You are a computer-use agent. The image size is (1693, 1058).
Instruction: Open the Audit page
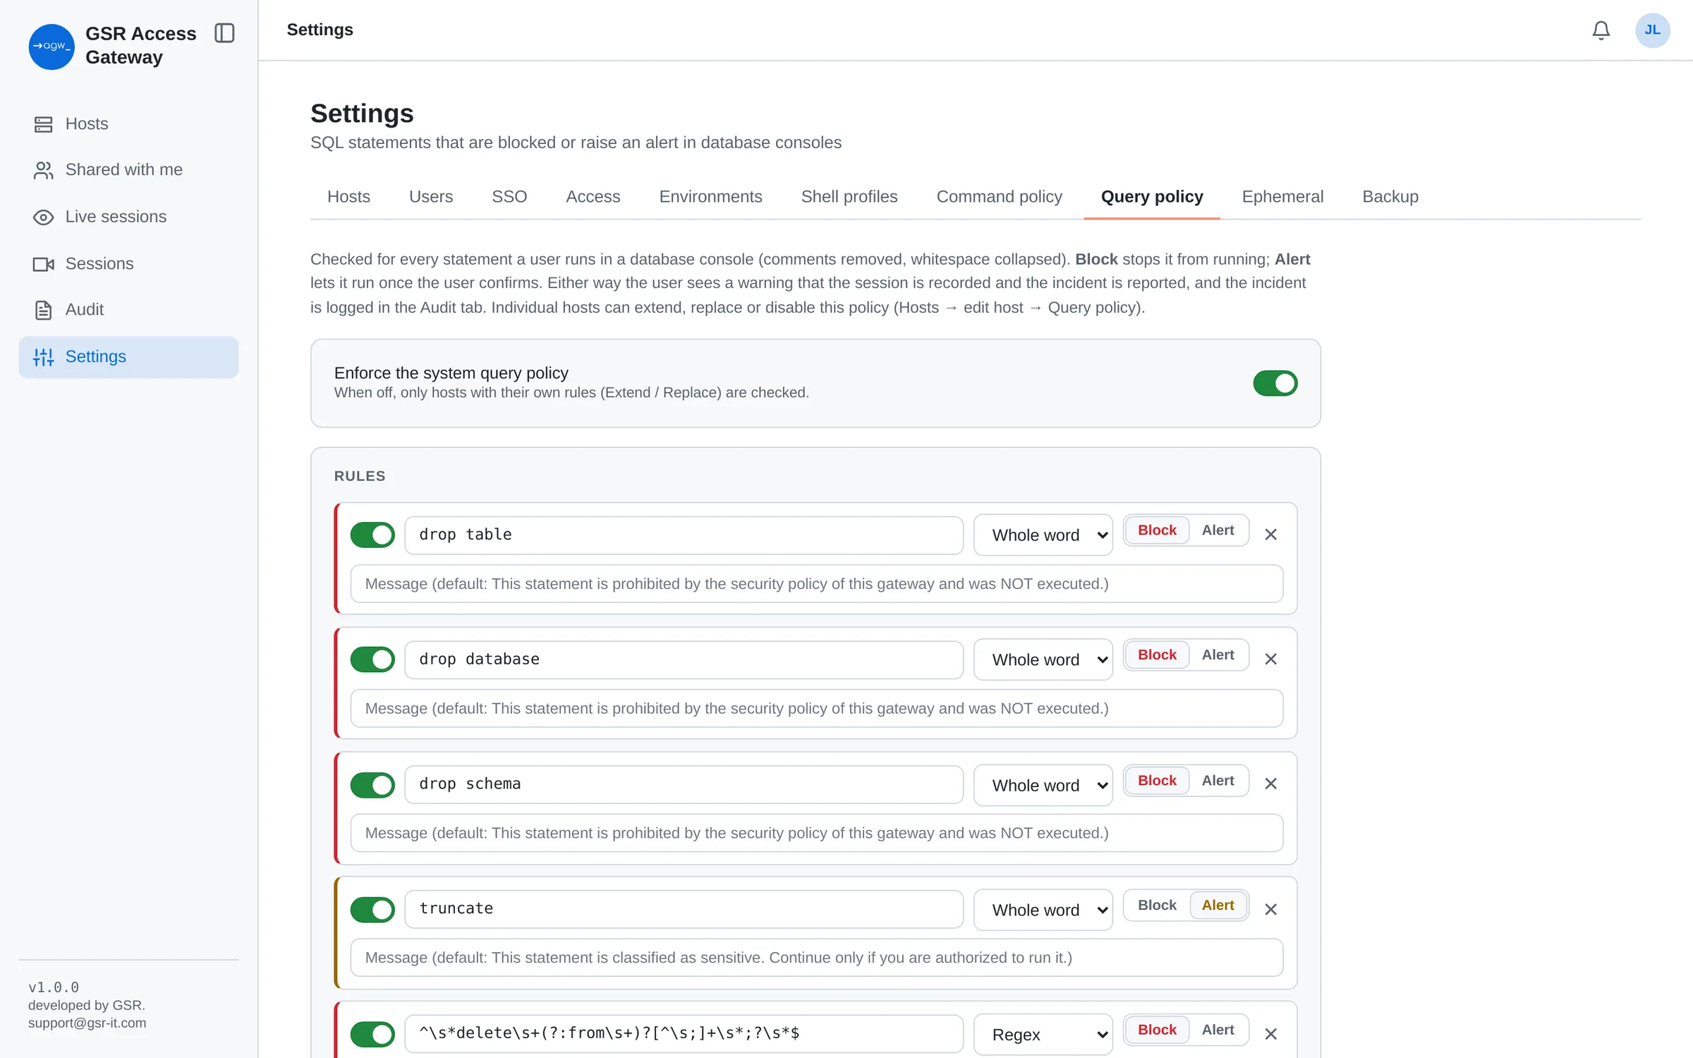pyautogui.click(x=128, y=310)
